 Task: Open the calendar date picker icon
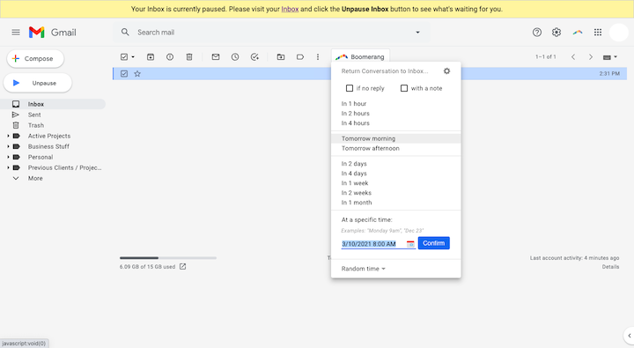(x=410, y=243)
